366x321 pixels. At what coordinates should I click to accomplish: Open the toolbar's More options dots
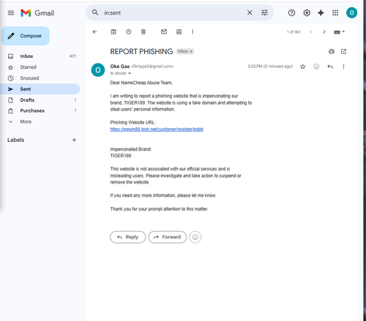click(x=193, y=31)
